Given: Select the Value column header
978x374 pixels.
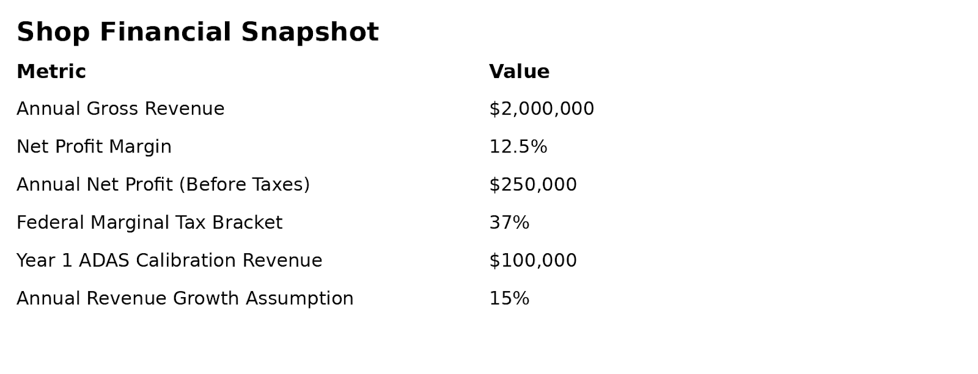Looking at the screenshot, I should (519, 72).
